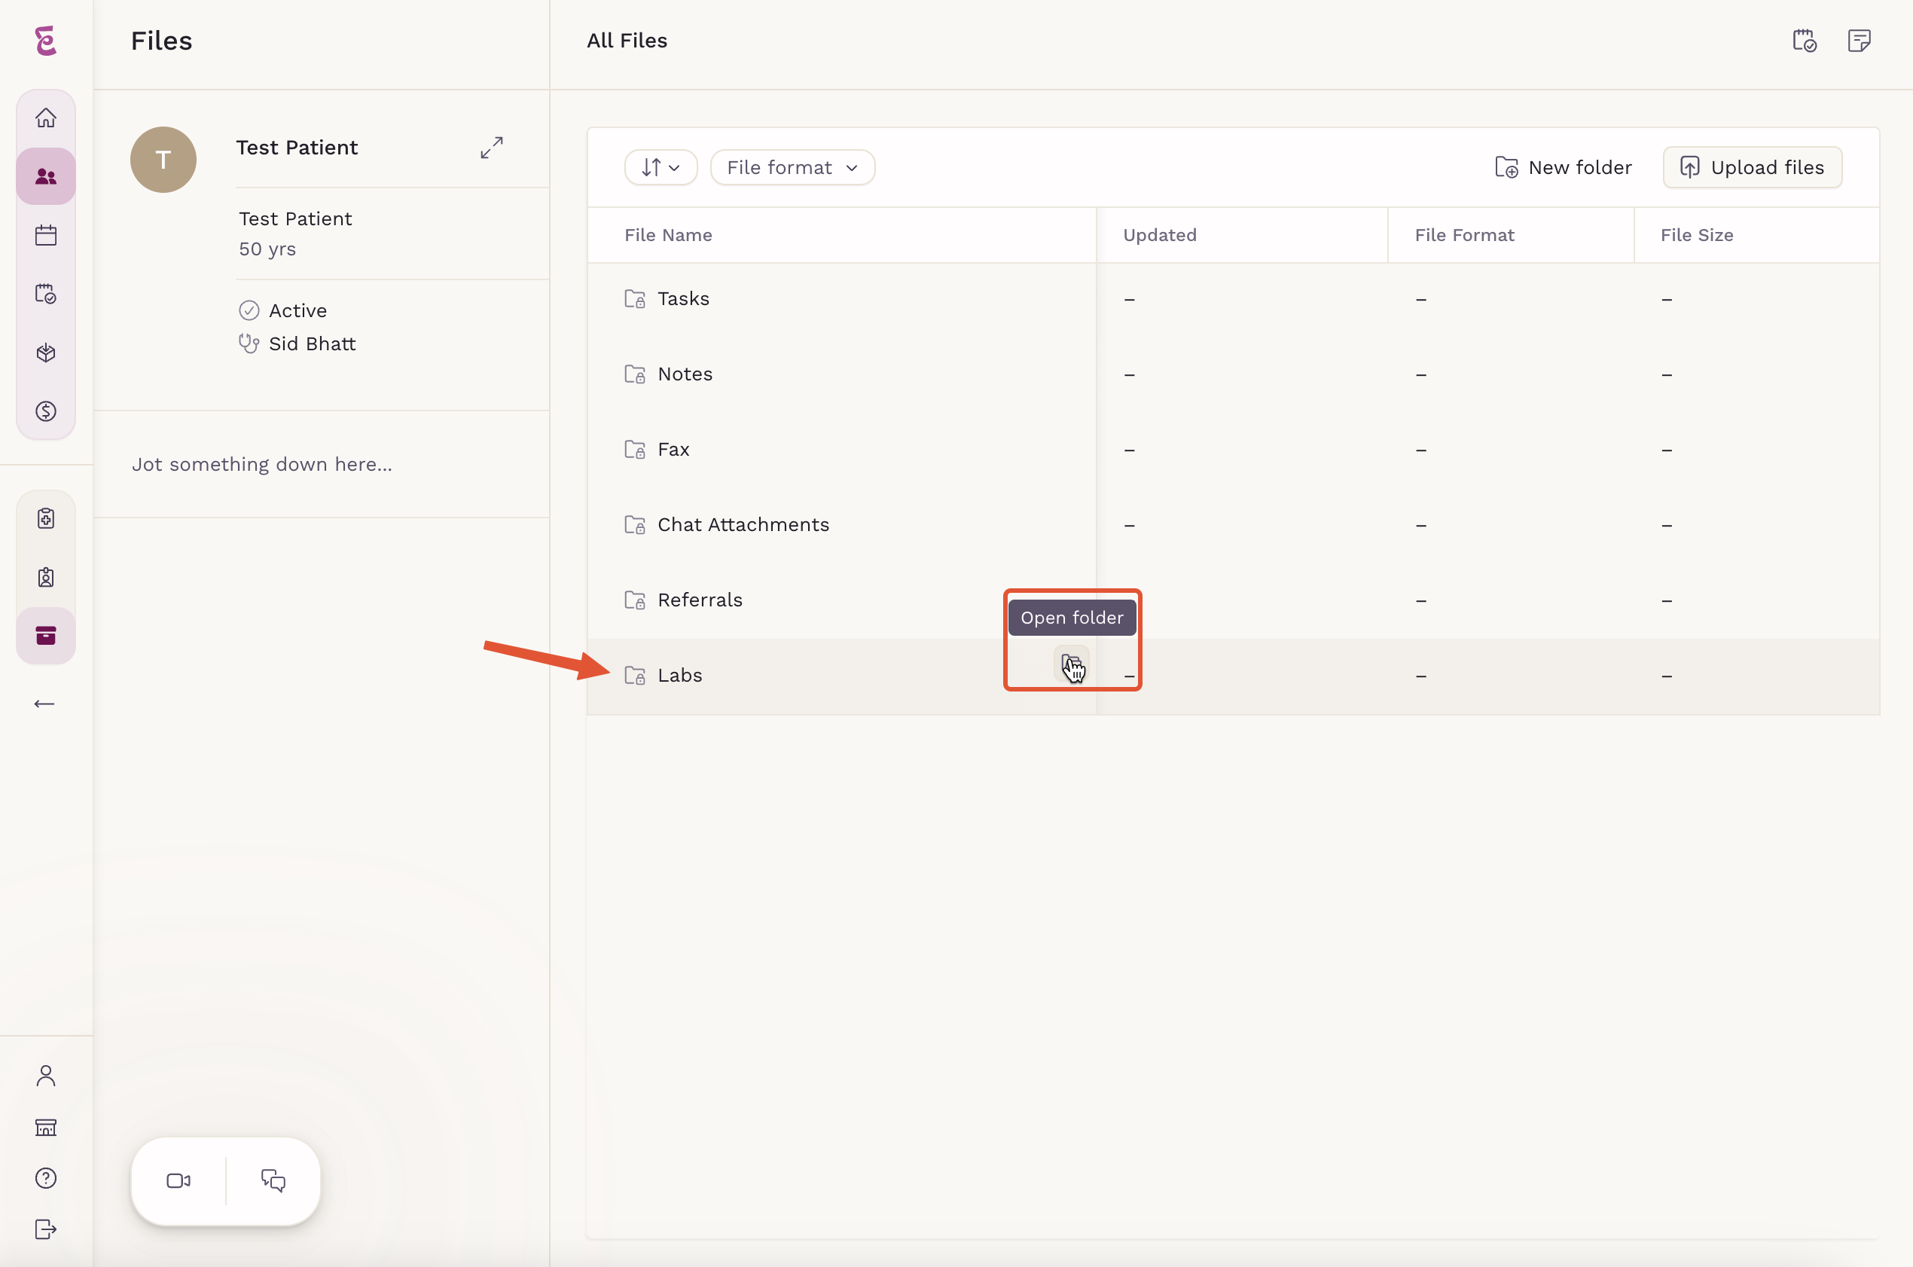Click the Test Patient name heading
The image size is (1913, 1267).
[x=297, y=147]
